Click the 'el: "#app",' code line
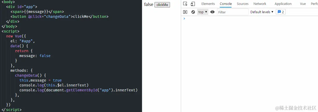 coord(23,41)
